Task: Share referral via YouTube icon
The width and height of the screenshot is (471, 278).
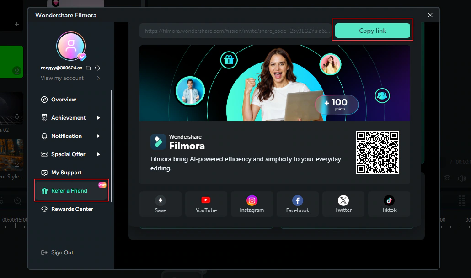Action: tap(206, 204)
